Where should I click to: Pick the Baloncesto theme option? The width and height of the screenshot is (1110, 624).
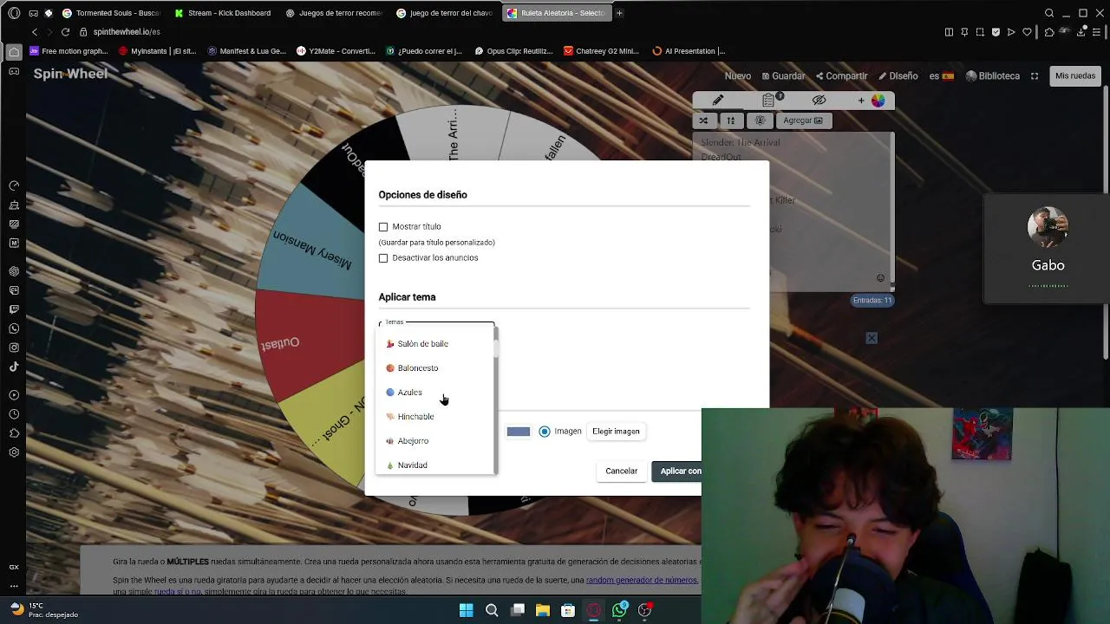tap(434, 368)
